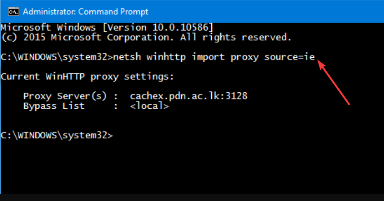Select the cachex.pdn.ac.lk:3128 proxy address
Viewport: 384px width, 201px height.
[188, 96]
